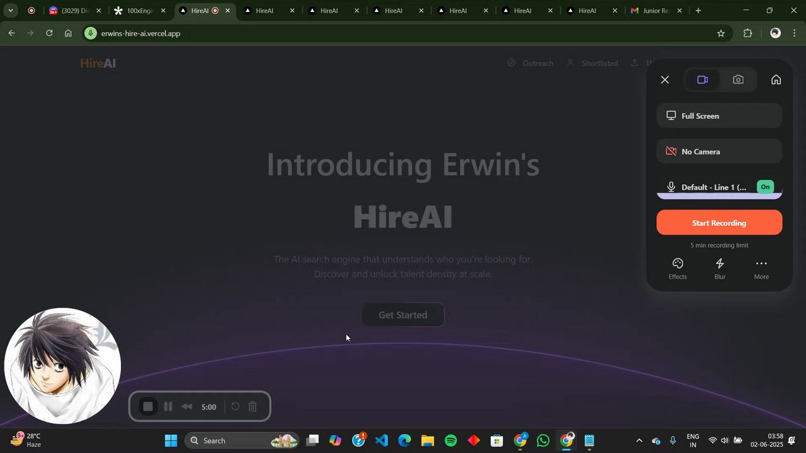806x453 pixels.
Task: Open the browser extensions puzzle icon
Action: pos(748,33)
